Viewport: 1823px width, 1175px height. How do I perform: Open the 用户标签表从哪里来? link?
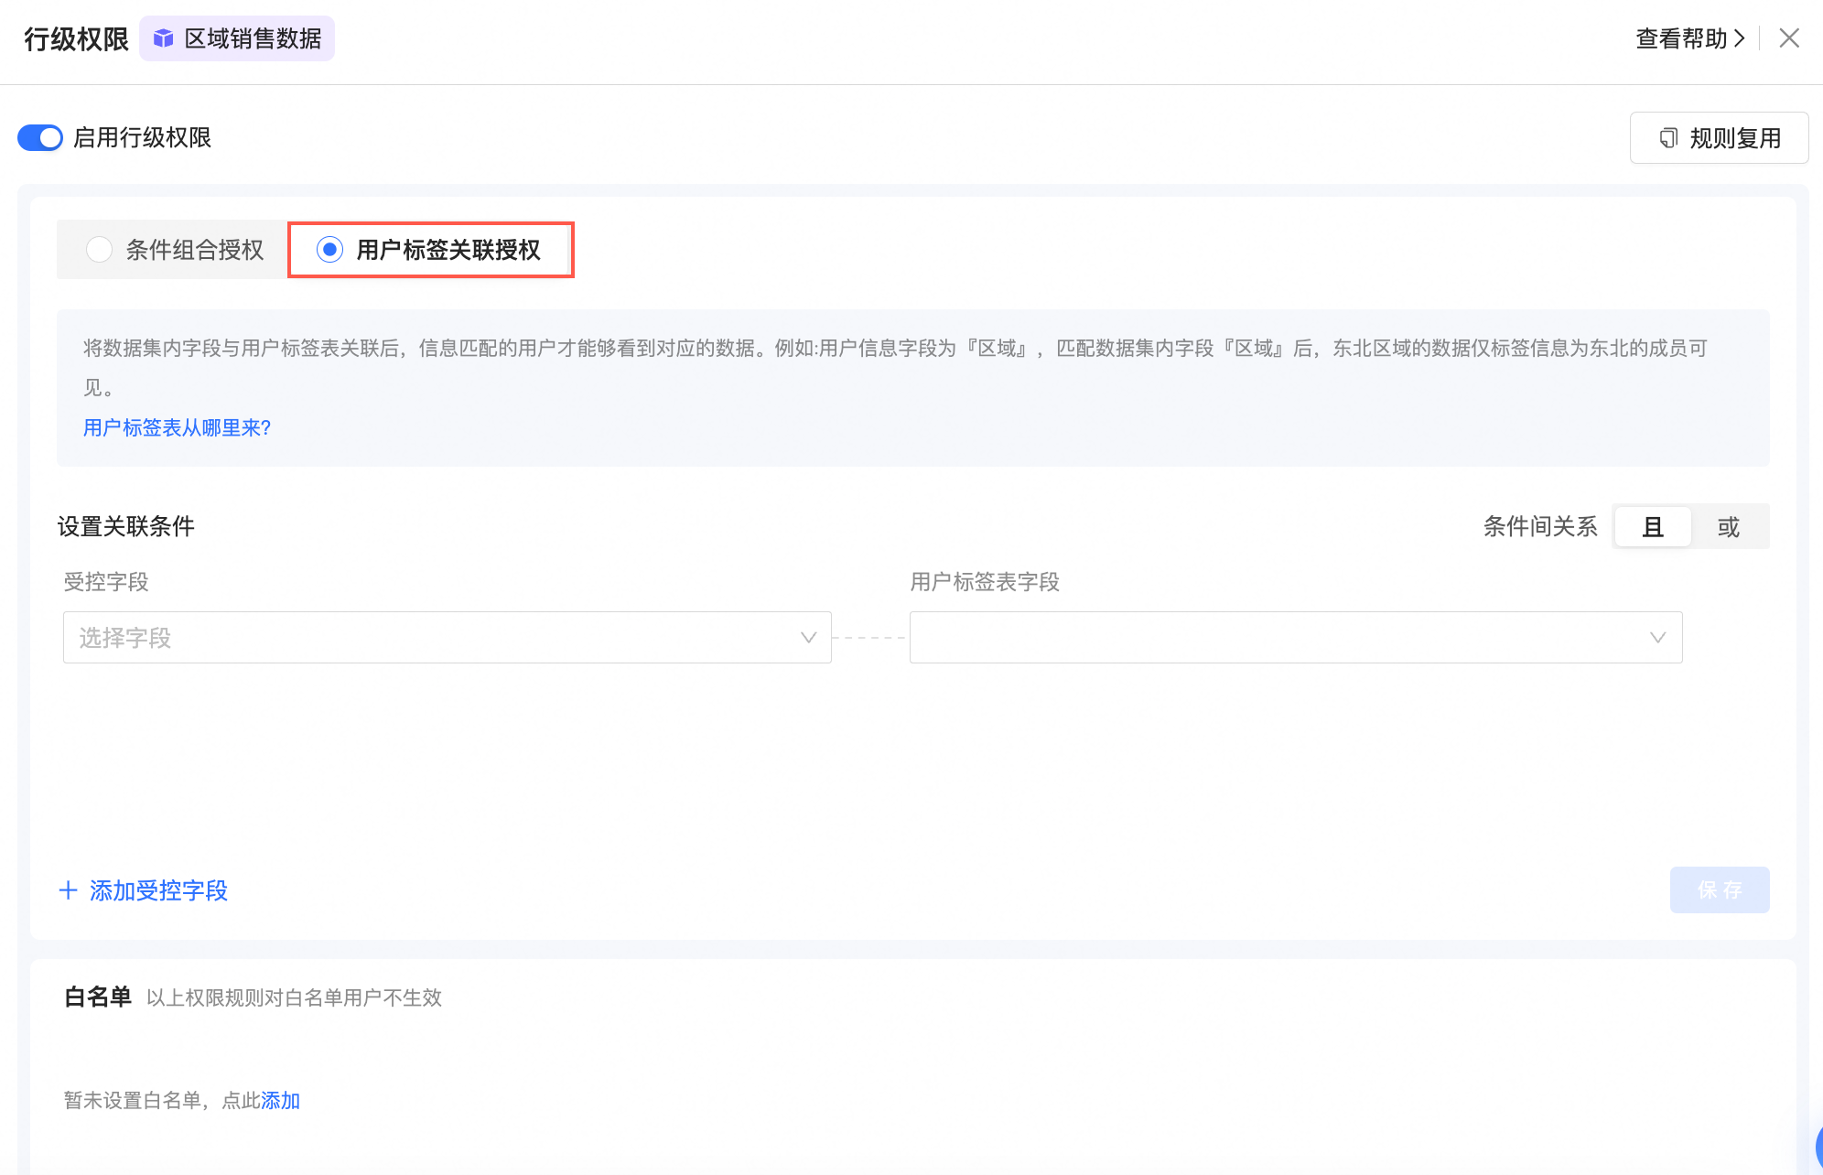[177, 427]
